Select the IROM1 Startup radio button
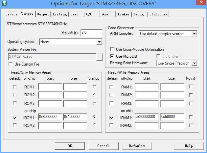Viewport: 207px width, 153px height. pyautogui.click(x=94, y=117)
